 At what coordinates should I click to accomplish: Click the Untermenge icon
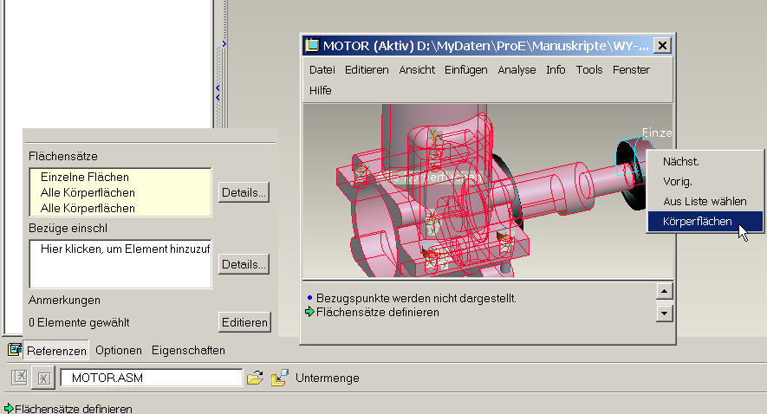[x=280, y=378]
